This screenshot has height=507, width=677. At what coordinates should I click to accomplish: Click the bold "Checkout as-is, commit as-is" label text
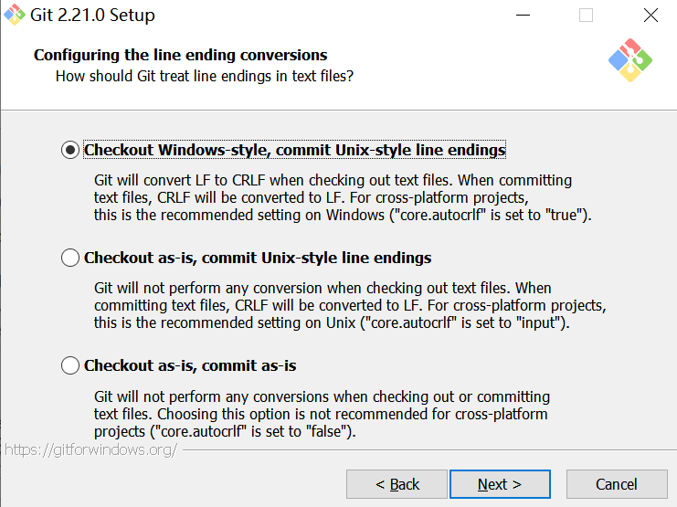[x=190, y=365]
